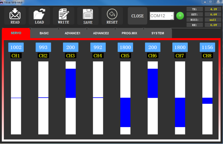Viewport: 223px width, 144px height.
Task: Open the SYSTEM tab
Action: pyautogui.click(x=158, y=33)
